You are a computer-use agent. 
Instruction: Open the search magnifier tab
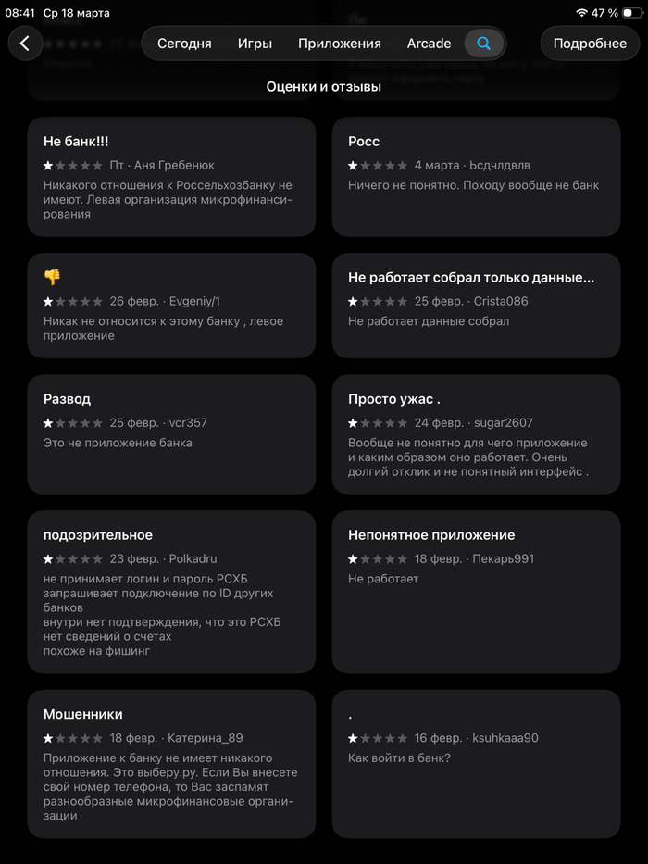(x=483, y=44)
